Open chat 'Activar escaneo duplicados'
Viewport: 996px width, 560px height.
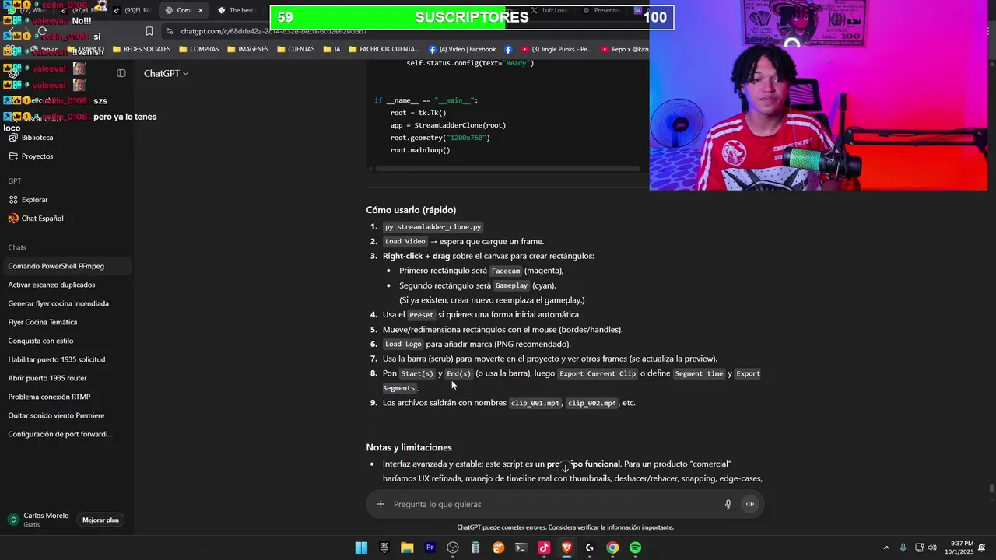point(66,285)
